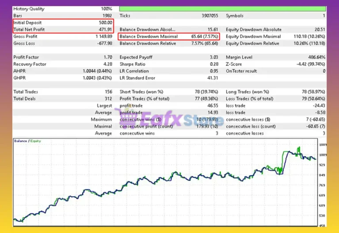Click the Equity label in chart legend
The image size is (339, 233).
(35, 141)
